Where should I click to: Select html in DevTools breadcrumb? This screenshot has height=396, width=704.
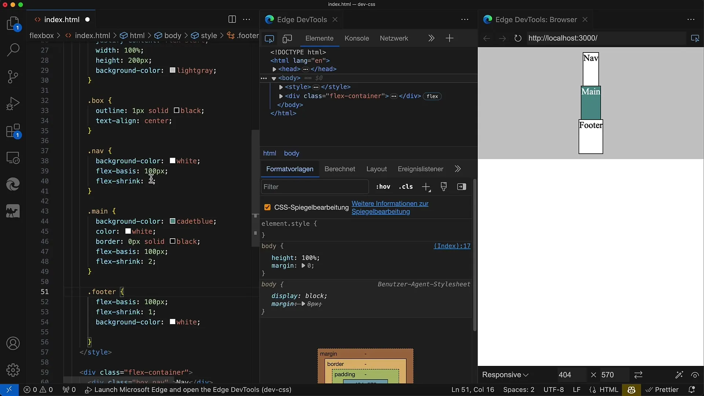tap(269, 153)
